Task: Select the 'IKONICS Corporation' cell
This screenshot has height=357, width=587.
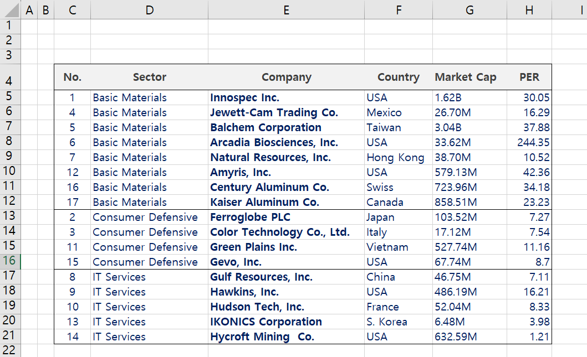Action: click(286, 322)
